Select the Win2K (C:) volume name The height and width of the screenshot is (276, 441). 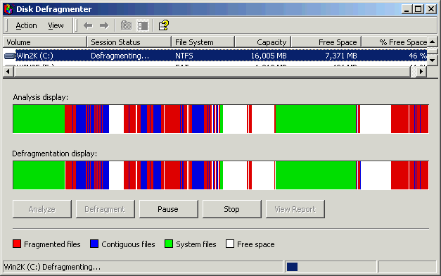tap(34, 56)
